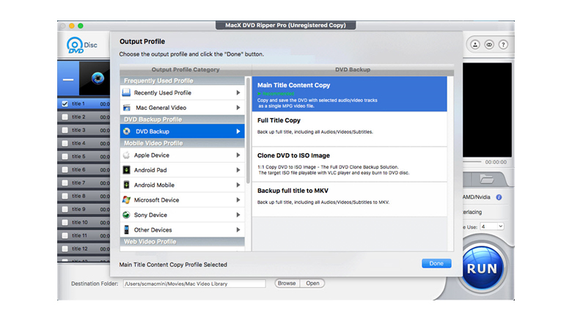Start ripping with the RUN button
Screen dimensions: 572x321
pos(483,268)
